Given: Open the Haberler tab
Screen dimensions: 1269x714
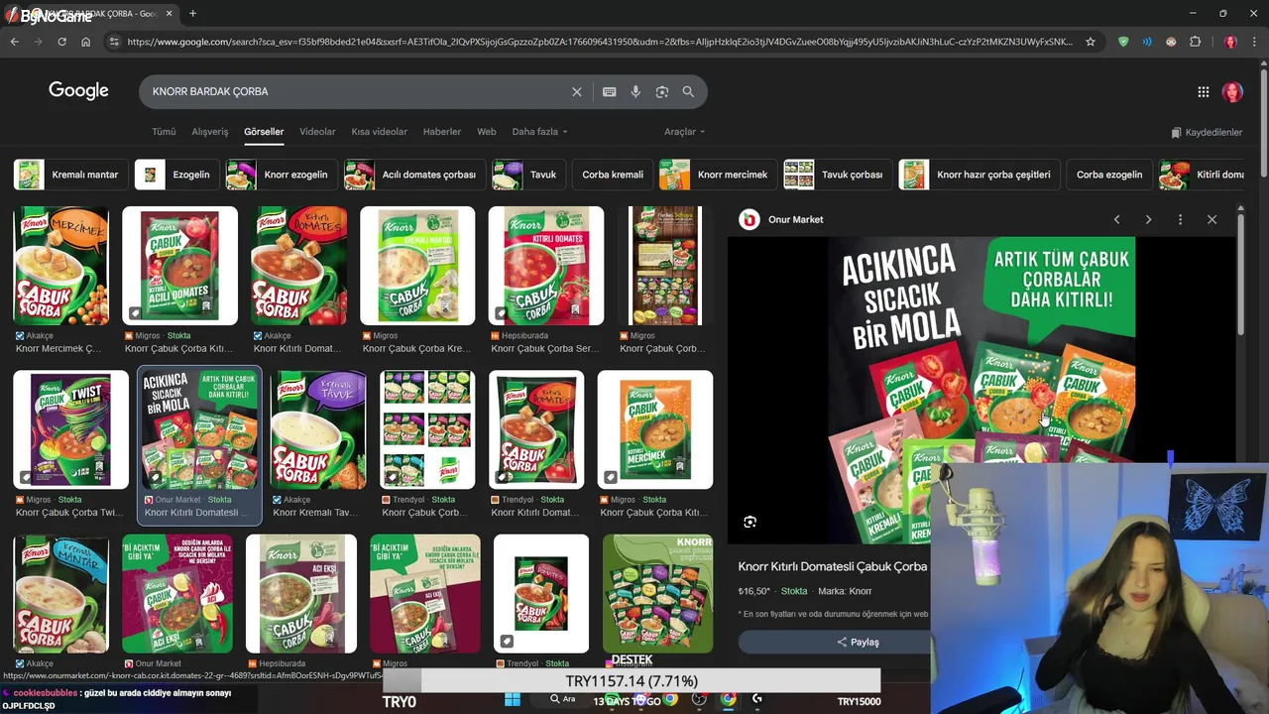Looking at the screenshot, I should point(442,132).
